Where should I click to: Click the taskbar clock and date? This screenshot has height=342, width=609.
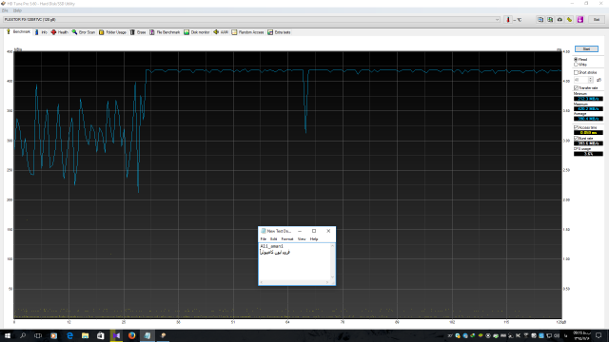(x=581, y=335)
